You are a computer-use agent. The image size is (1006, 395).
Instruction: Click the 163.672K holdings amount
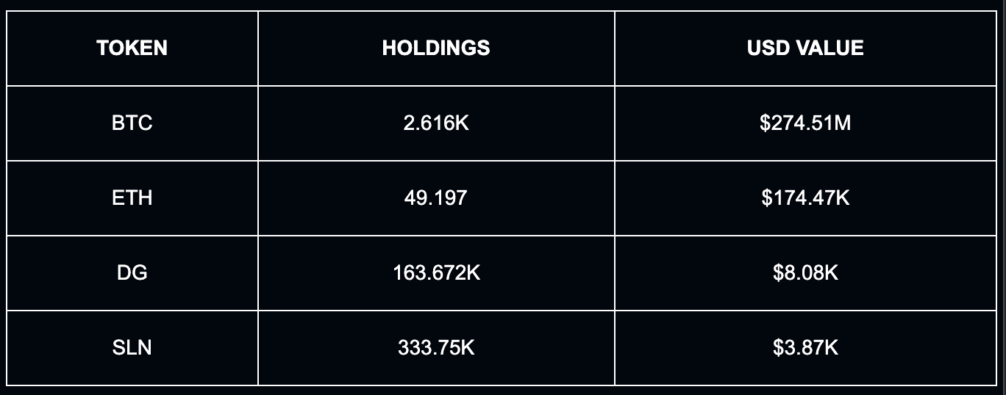(x=436, y=272)
